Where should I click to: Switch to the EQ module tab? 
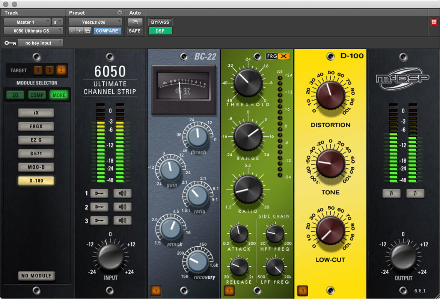15,95
